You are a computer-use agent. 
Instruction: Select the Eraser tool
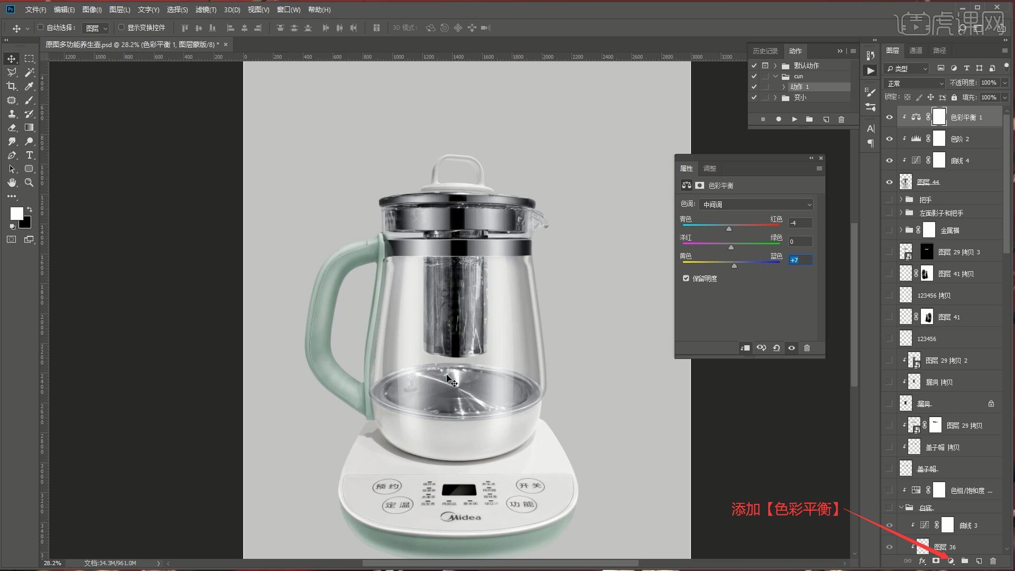click(12, 127)
